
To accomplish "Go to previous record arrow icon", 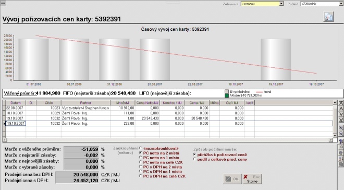I will [341, 109].
